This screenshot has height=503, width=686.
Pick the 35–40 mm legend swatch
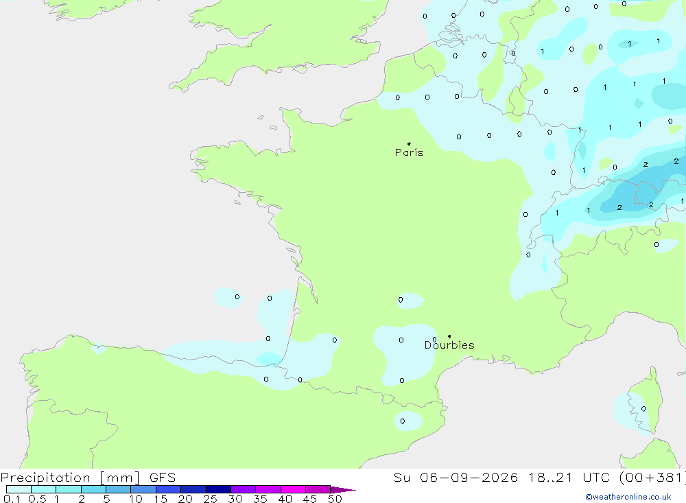pos(268,489)
